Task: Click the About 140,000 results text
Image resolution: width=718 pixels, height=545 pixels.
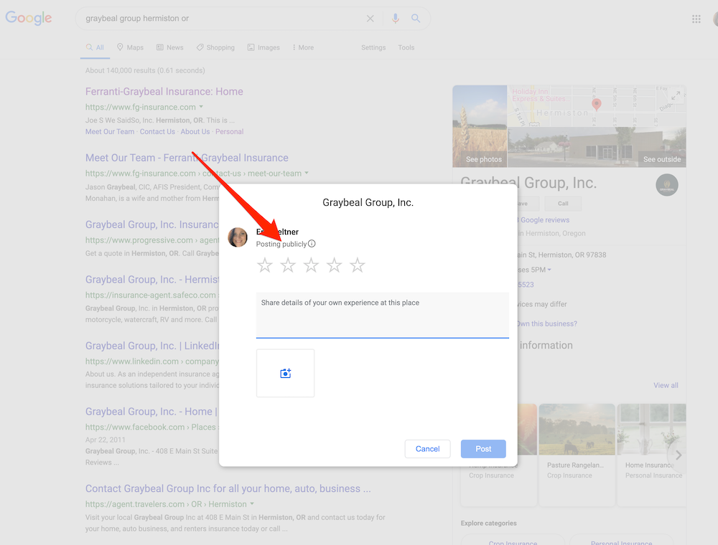Action: click(x=145, y=70)
